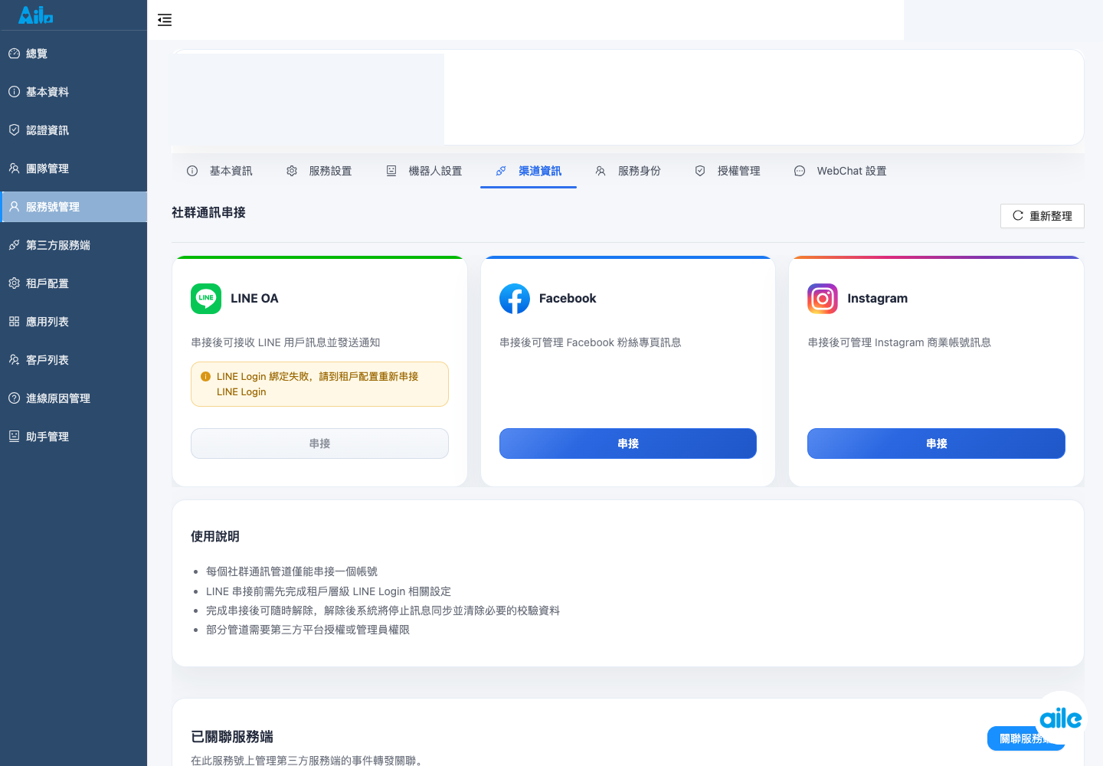Click the 已關聯服務端 heading
This screenshot has height=766, width=1103.
tap(232, 737)
